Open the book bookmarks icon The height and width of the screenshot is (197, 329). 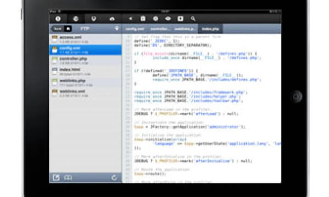[x=68, y=178]
